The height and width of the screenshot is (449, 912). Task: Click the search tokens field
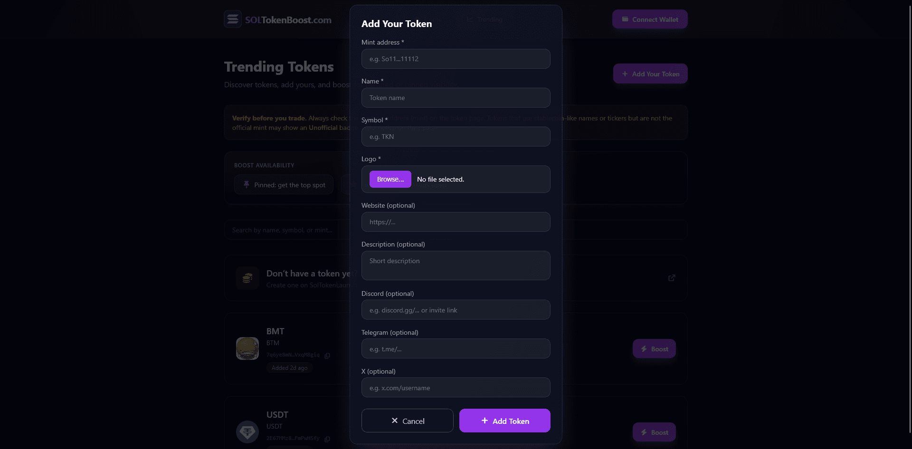[x=285, y=230]
